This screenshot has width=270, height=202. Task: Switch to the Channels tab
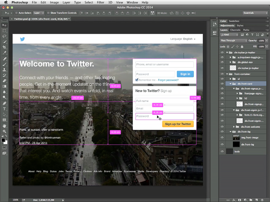[x=235, y=30]
